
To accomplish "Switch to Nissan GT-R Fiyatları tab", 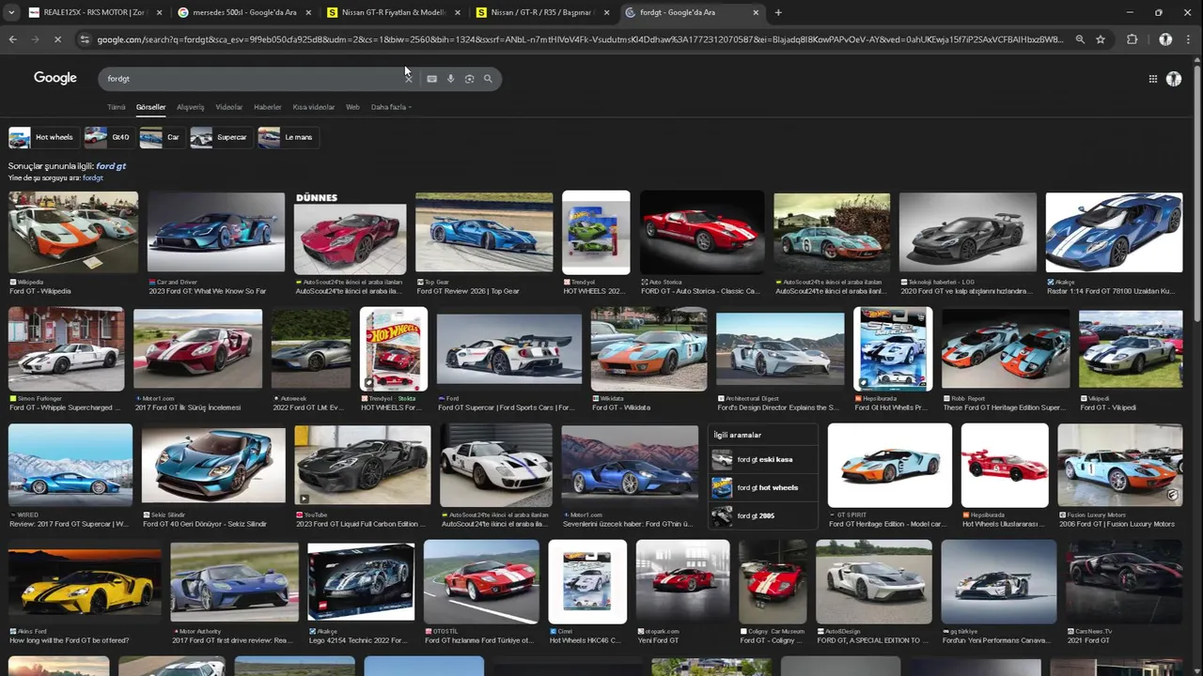I will [394, 12].
